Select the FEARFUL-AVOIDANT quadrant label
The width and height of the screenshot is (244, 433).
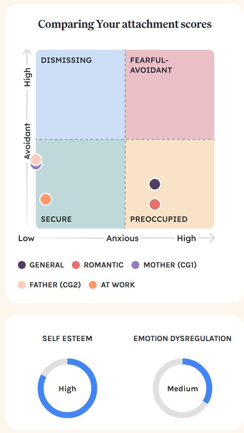pos(151,65)
